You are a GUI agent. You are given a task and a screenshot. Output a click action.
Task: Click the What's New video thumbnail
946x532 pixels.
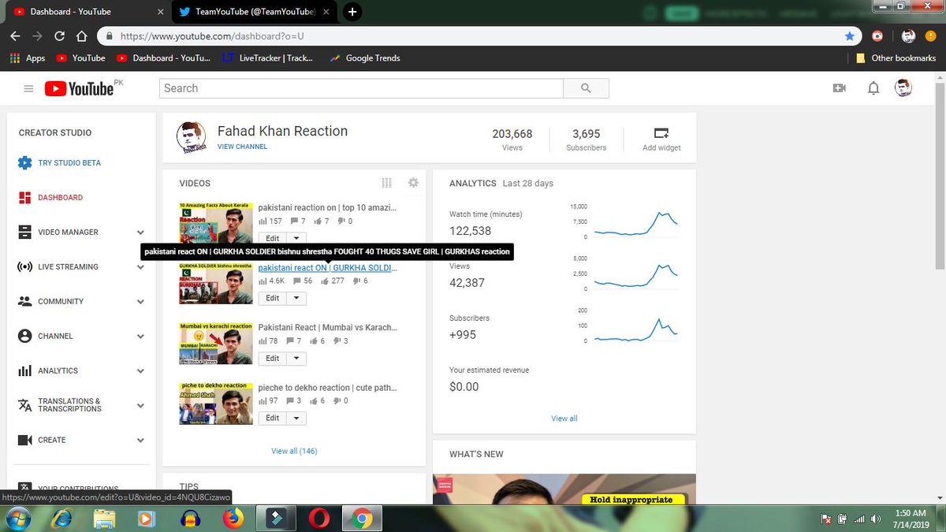tap(564, 489)
